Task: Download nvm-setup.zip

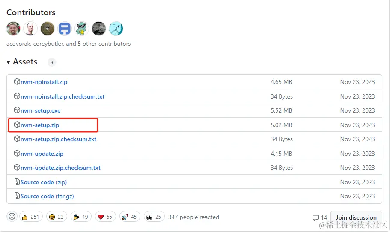Action: tap(40, 125)
